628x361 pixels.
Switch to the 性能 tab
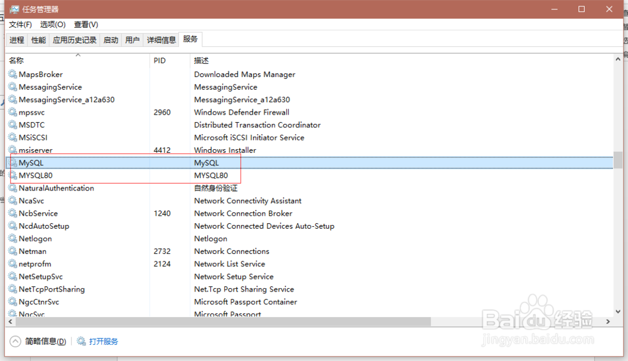pos(38,39)
